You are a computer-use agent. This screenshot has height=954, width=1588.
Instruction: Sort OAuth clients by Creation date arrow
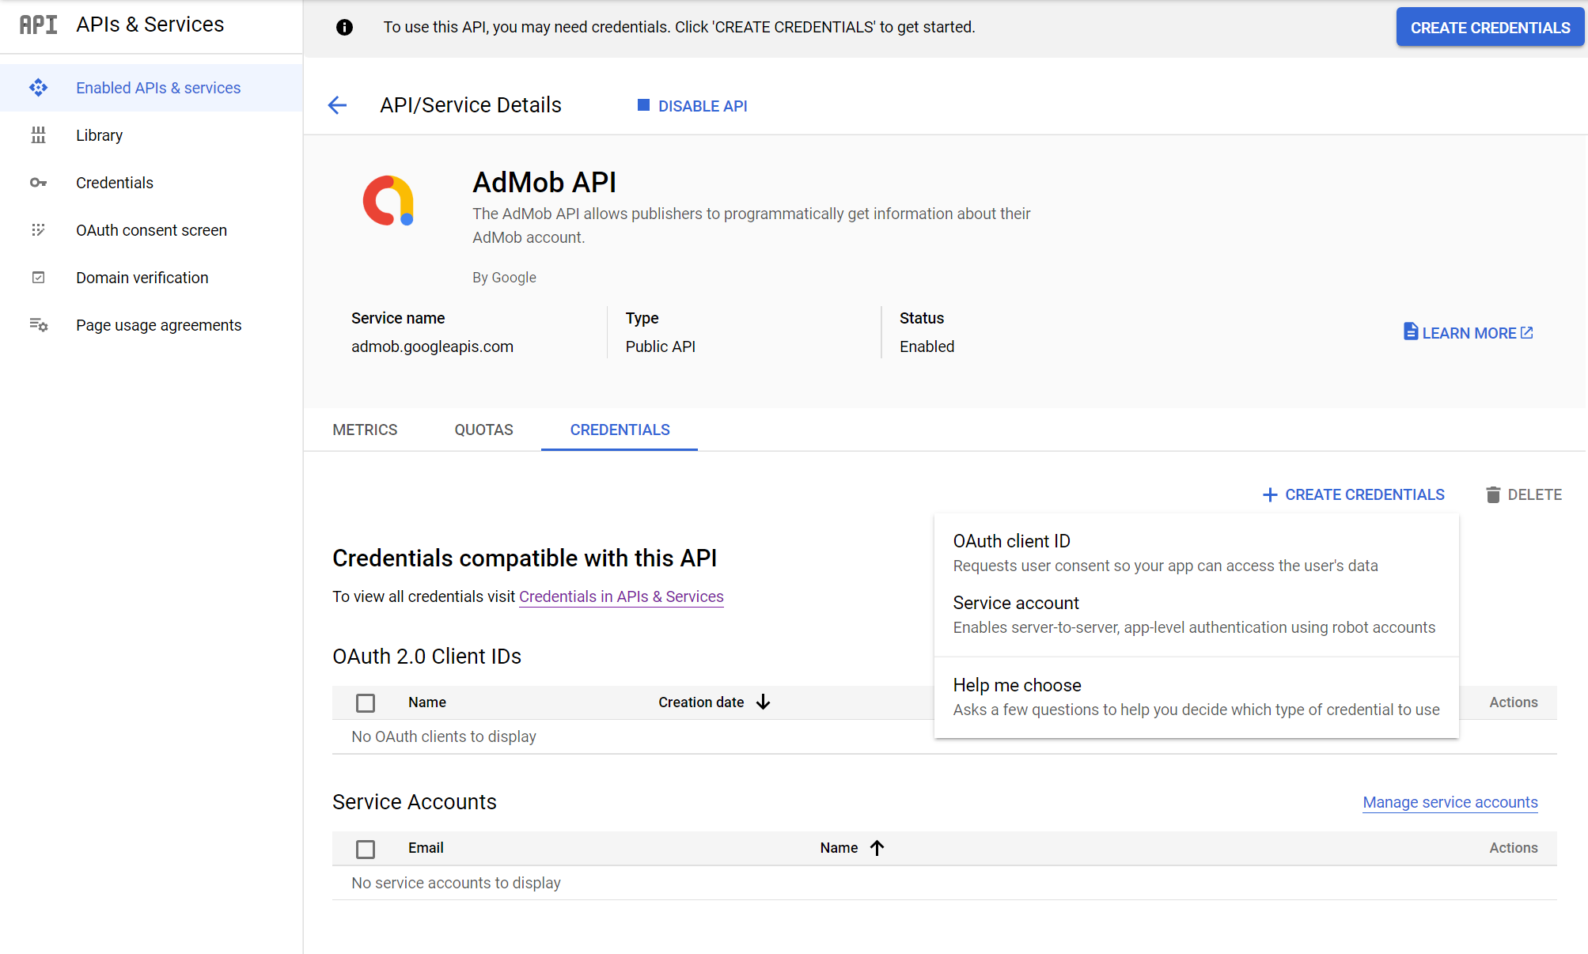pos(763,702)
